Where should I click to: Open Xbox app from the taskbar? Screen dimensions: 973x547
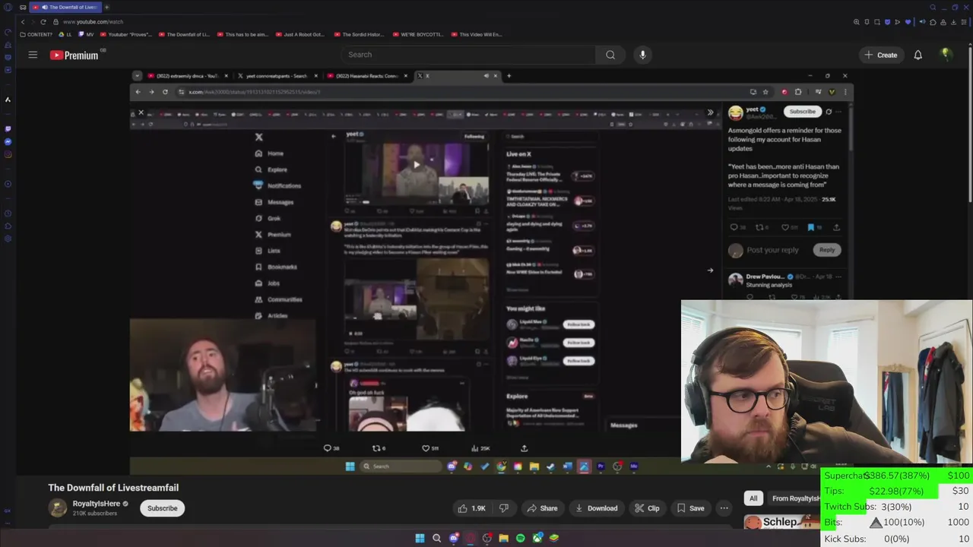tap(537, 538)
